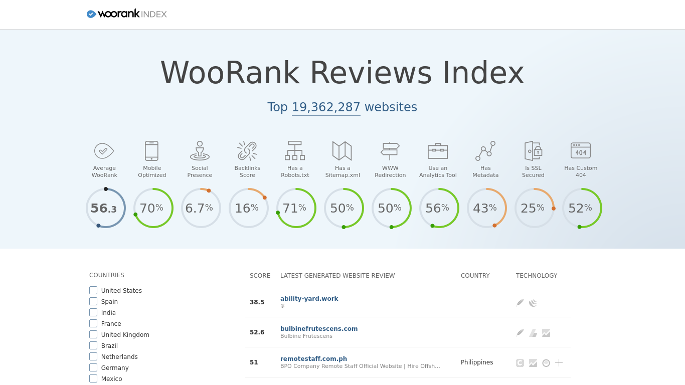This screenshot has height=385, width=685.
Task: Click the COUNTRIES filter heading
Action: pyautogui.click(x=107, y=275)
